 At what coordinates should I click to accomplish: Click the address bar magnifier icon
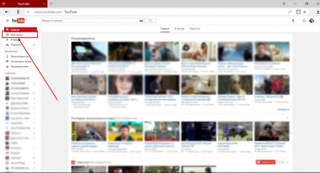click(290, 12)
